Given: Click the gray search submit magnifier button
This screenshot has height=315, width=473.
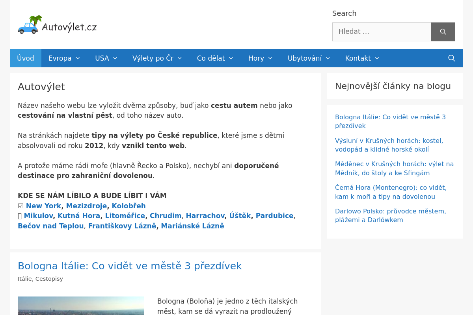Looking at the screenshot, I should pyautogui.click(x=443, y=32).
